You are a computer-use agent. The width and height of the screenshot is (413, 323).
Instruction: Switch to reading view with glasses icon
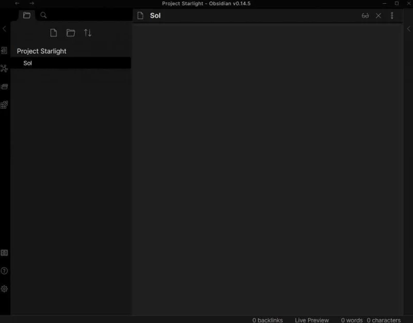366,16
